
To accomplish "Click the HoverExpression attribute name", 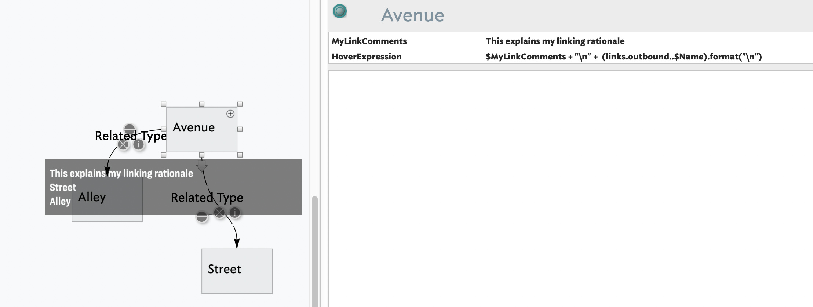I will tap(367, 57).
